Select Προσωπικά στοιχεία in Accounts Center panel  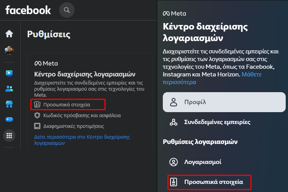(209, 182)
